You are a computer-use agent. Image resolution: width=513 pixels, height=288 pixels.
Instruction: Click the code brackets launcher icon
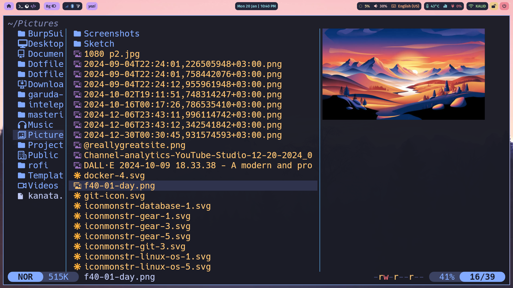(x=33, y=6)
